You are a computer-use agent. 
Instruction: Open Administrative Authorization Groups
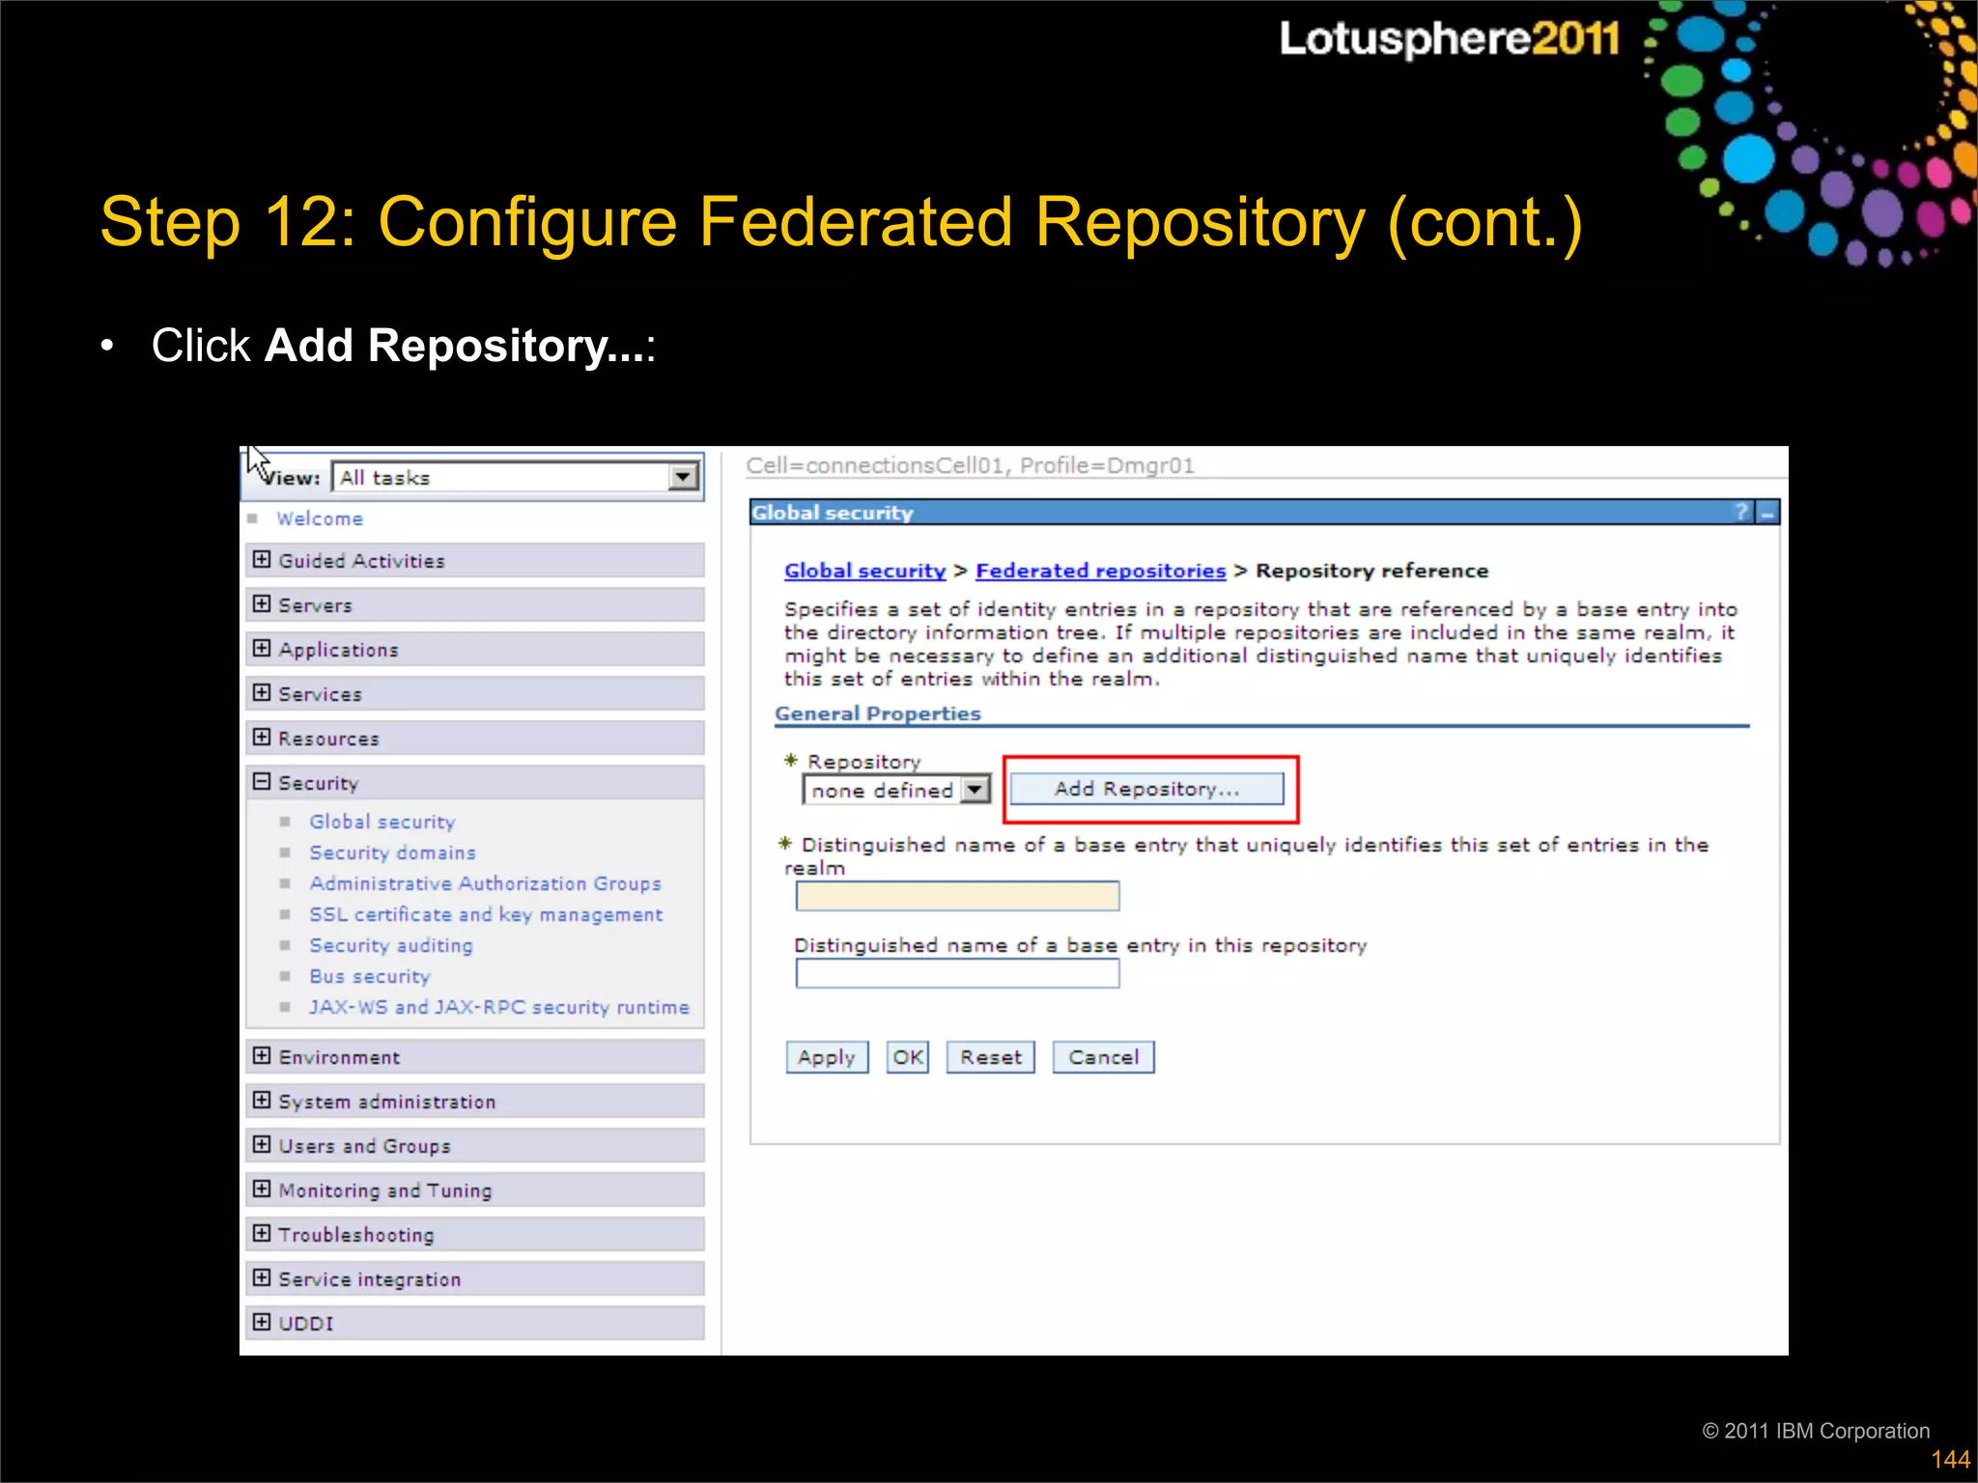[485, 883]
